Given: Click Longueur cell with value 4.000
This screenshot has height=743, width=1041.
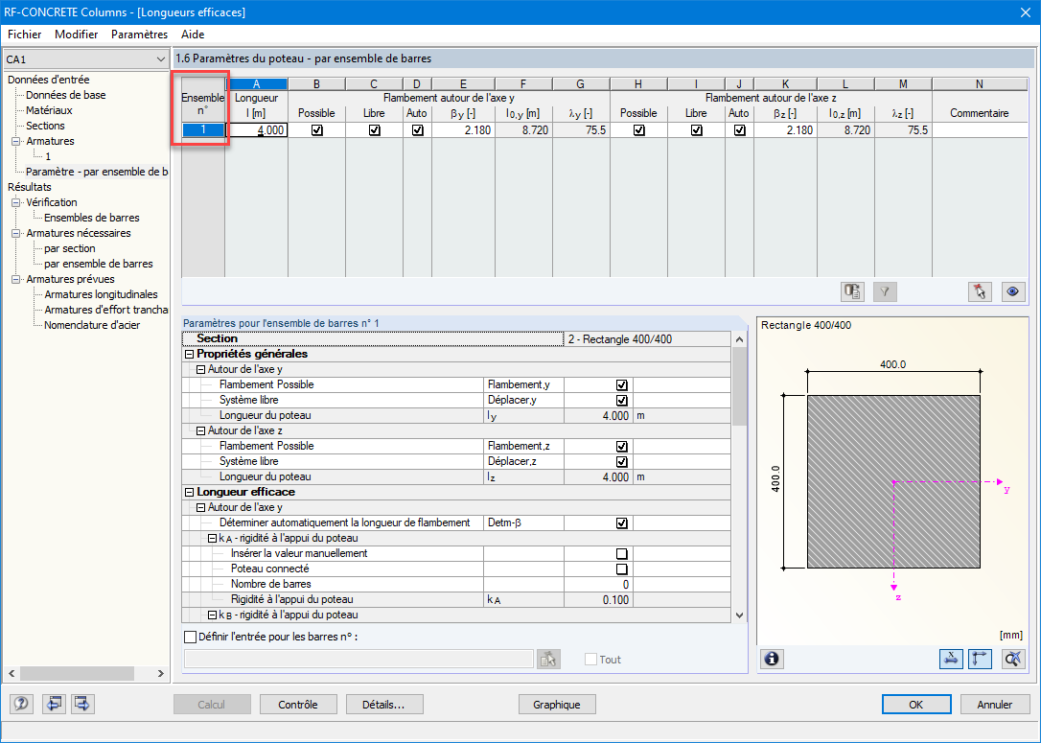Looking at the screenshot, I should (x=256, y=130).
